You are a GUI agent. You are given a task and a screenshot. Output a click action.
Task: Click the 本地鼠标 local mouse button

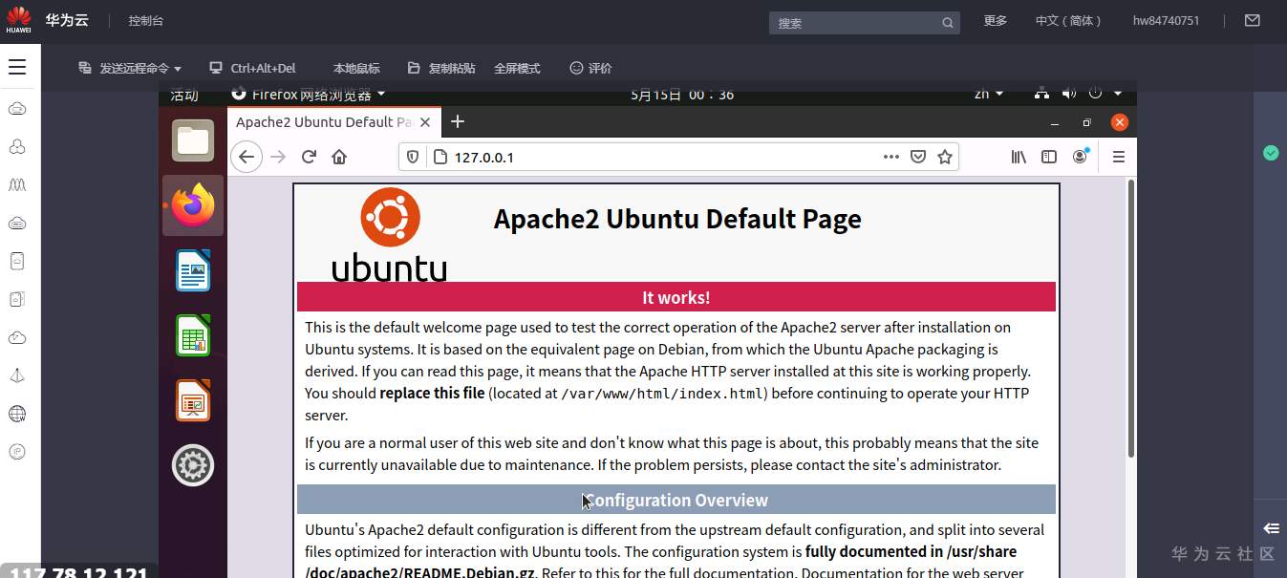pyautogui.click(x=356, y=68)
